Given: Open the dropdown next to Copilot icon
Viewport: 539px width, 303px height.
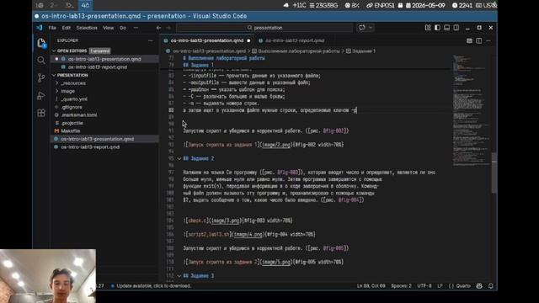Looking at the screenshot, I should [371, 28].
